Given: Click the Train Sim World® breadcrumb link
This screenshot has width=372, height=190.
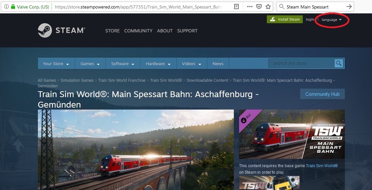Looking at the screenshot, I should click(x=166, y=80).
